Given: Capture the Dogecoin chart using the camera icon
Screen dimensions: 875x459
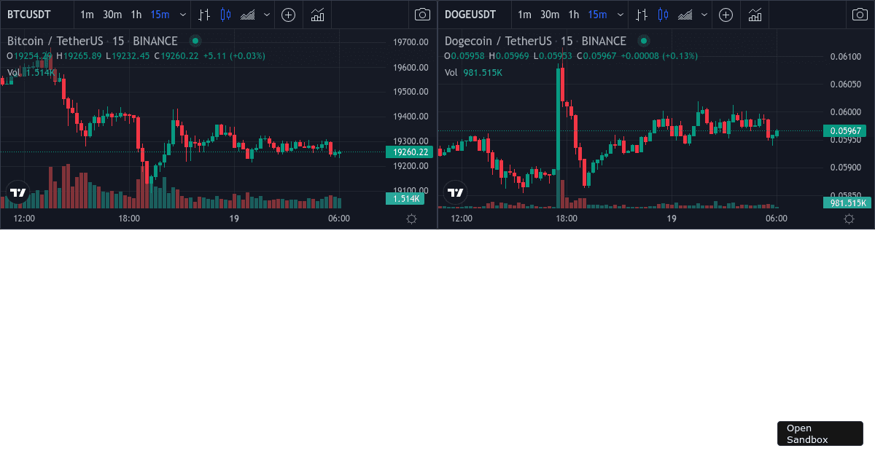Looking at the screenshot, I should click(860, 15).
